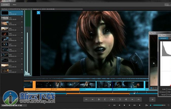Viewport: 171px width, 109px height.
Task: Remove clip #07 with its X
Action: [22, 43]
